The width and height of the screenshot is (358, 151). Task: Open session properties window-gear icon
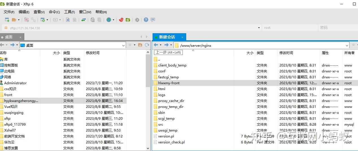tap(43, 20)
